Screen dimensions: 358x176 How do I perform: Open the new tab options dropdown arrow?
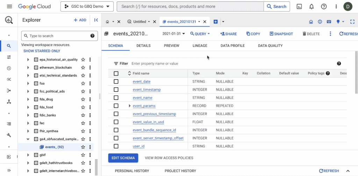(x=223, y=22)
